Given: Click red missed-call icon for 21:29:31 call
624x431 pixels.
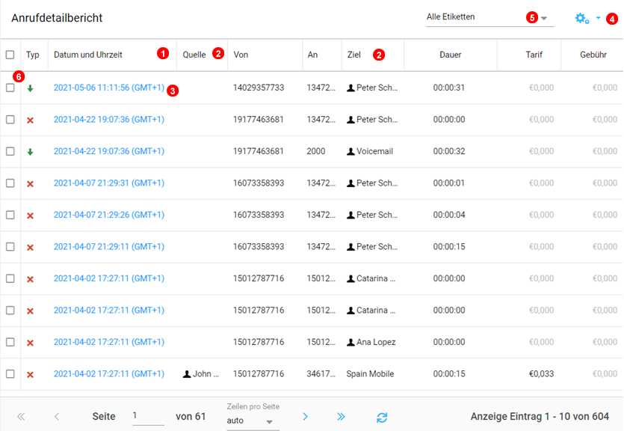Looking at the screenshot, I should (31, 183).
